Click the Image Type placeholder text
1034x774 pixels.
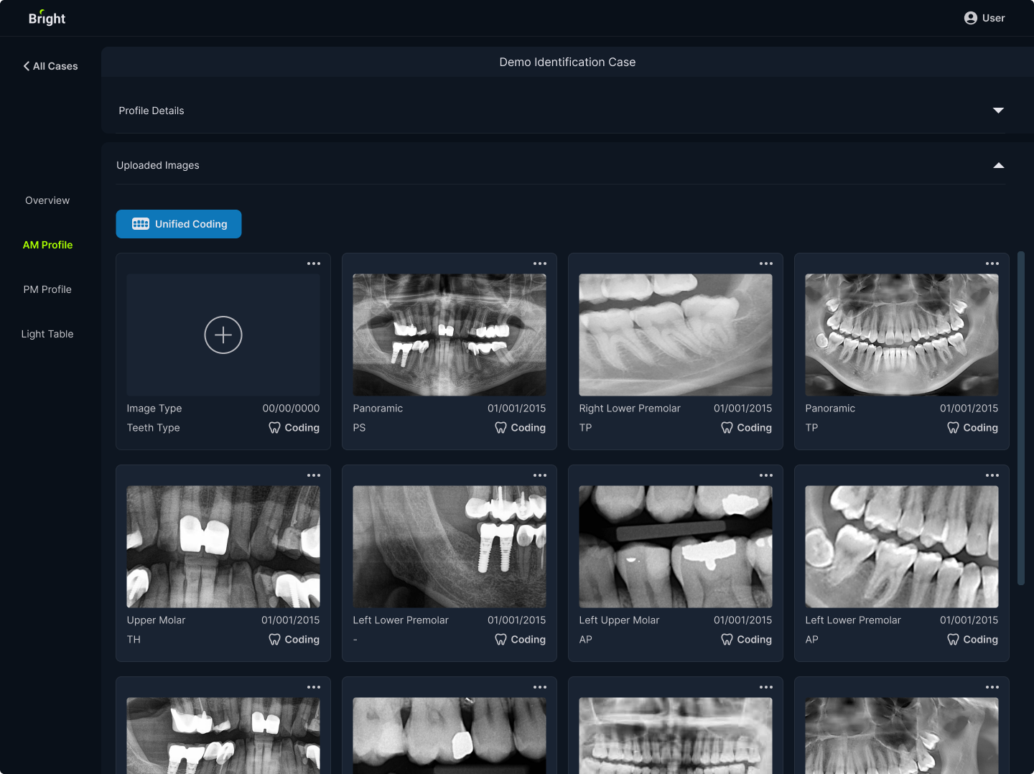click(154, 409)
